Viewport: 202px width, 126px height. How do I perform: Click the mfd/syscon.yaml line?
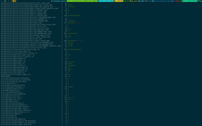[x=22, y=39]
